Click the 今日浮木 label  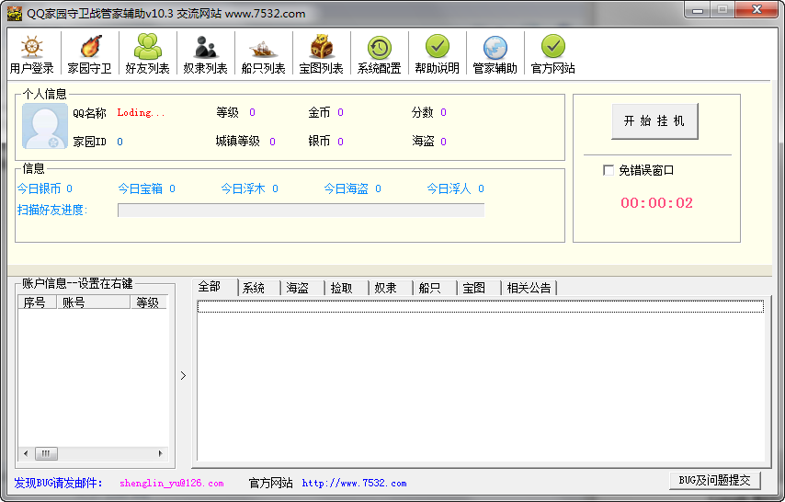[244, 188]
